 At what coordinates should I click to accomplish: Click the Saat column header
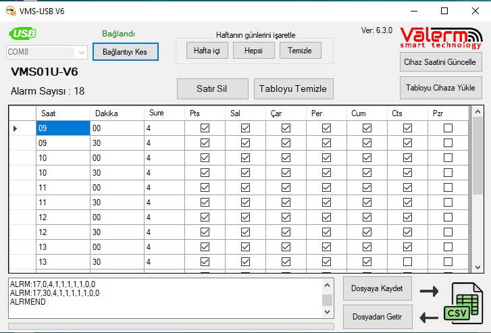[62, 113]
